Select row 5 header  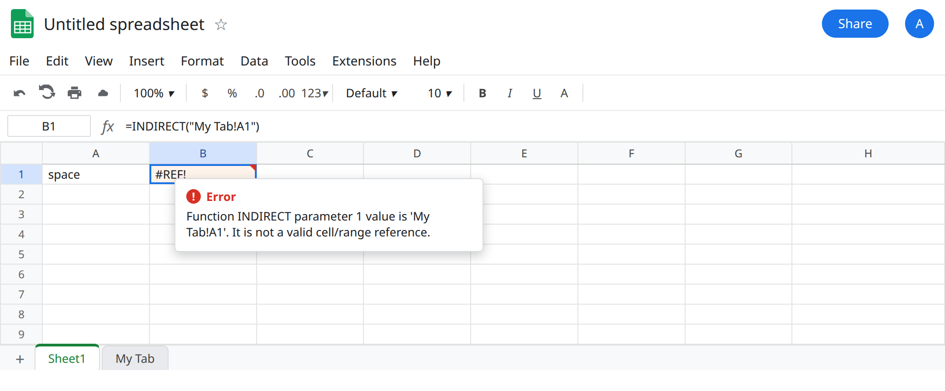[21, 255]
